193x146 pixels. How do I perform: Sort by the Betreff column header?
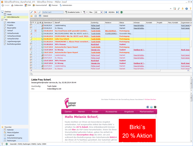pyautogui.click(x=72, y=23)
